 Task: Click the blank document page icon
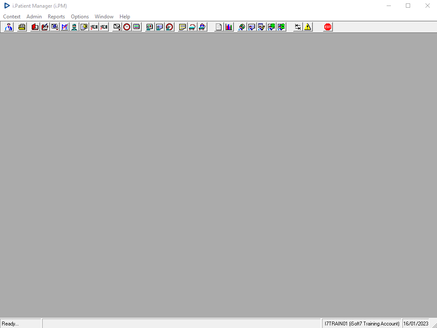pos(219,27)
